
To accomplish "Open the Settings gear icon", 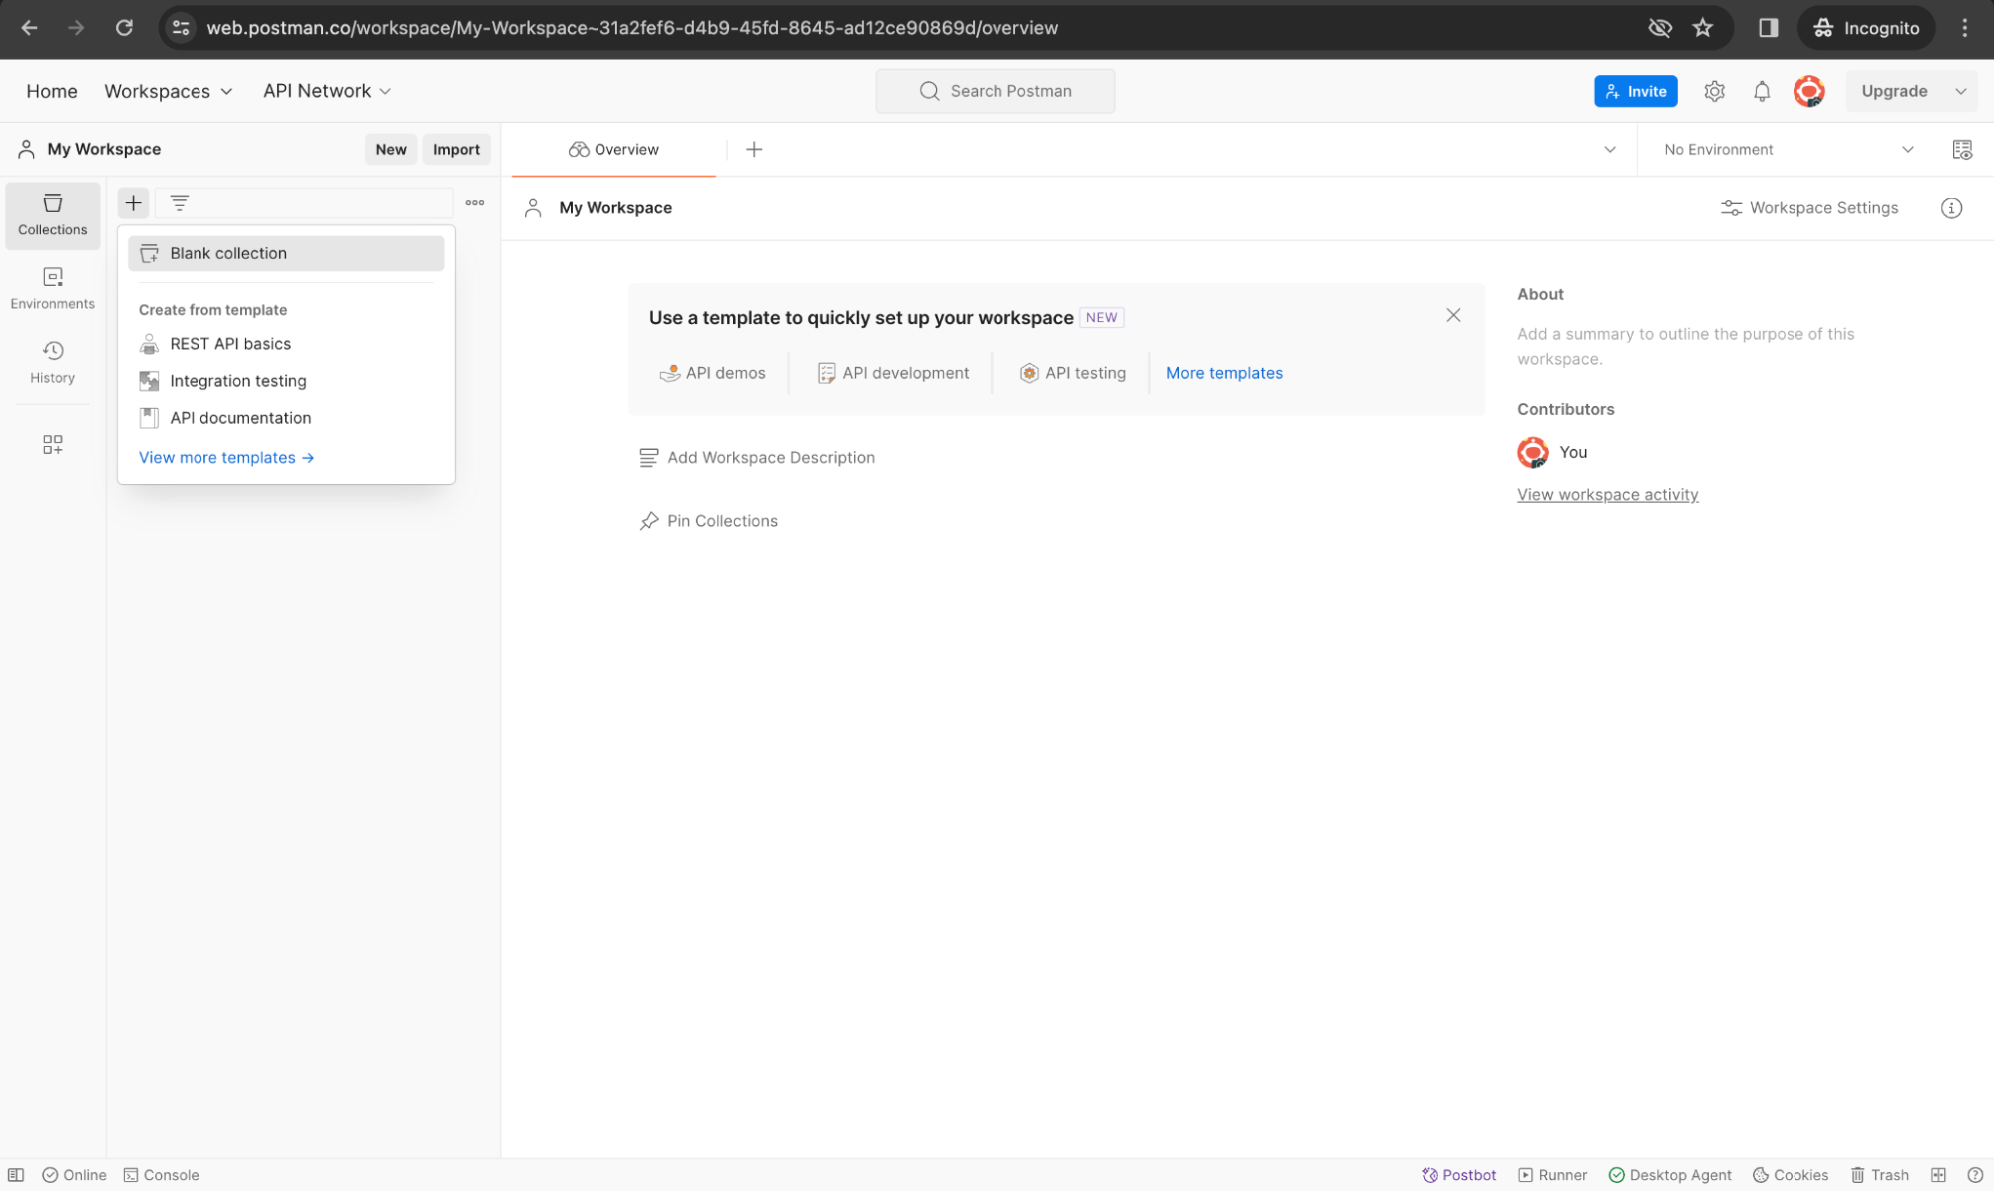I will [x=1714, y=91].
